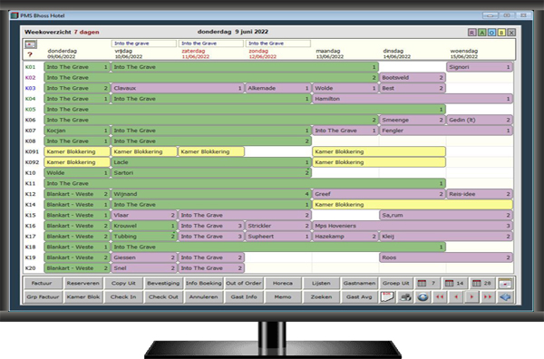The height and width of the screenshot is (359, 544).
Task: Click the blue globe refresh icon
Action: click(x=423, y=297)
